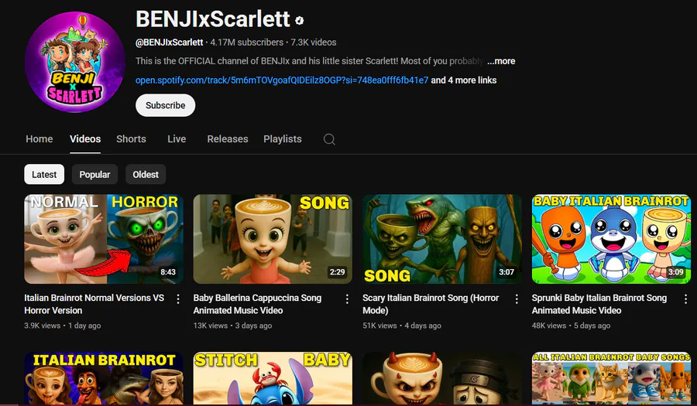The image size is (697, 406).
Task: Open the channel search magnifier icon
Action: [x=329, y=139]
